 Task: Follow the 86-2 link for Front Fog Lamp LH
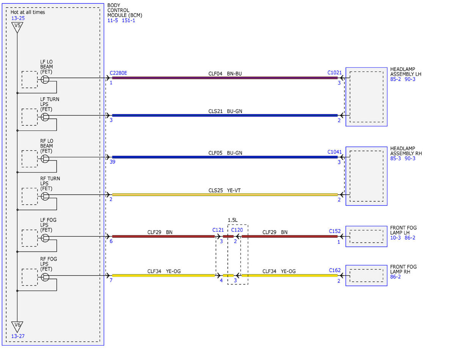pyautogui.click(x=410, y=238)
